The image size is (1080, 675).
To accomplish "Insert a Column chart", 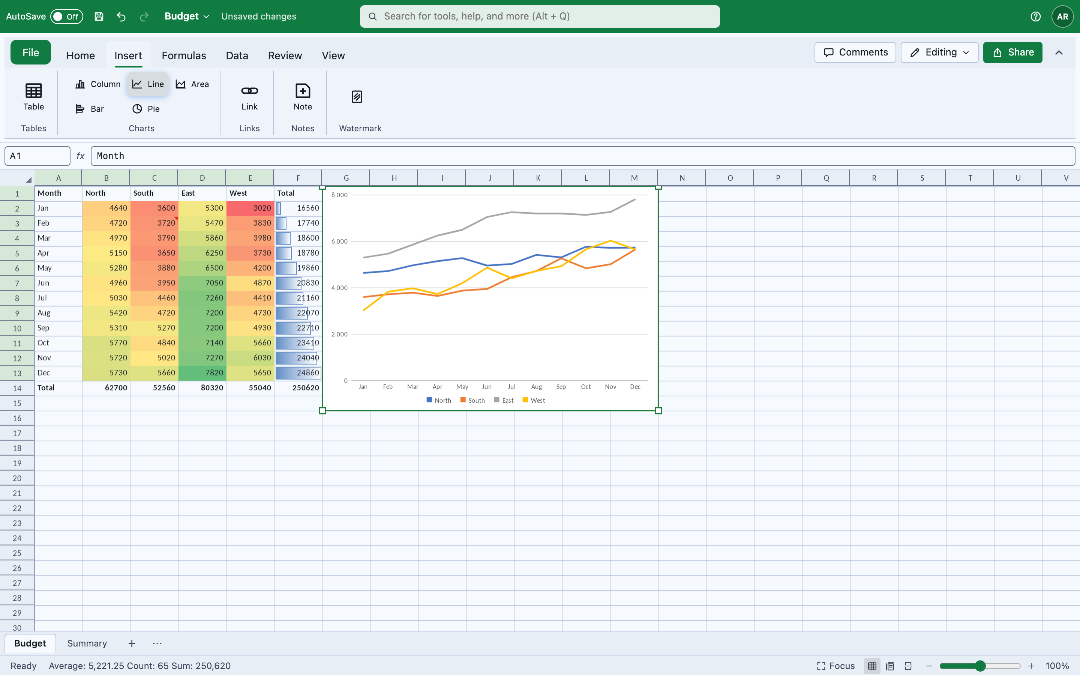I will (x=98, y=84).
